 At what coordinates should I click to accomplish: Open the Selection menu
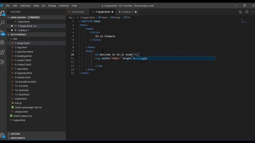[25, 6]
